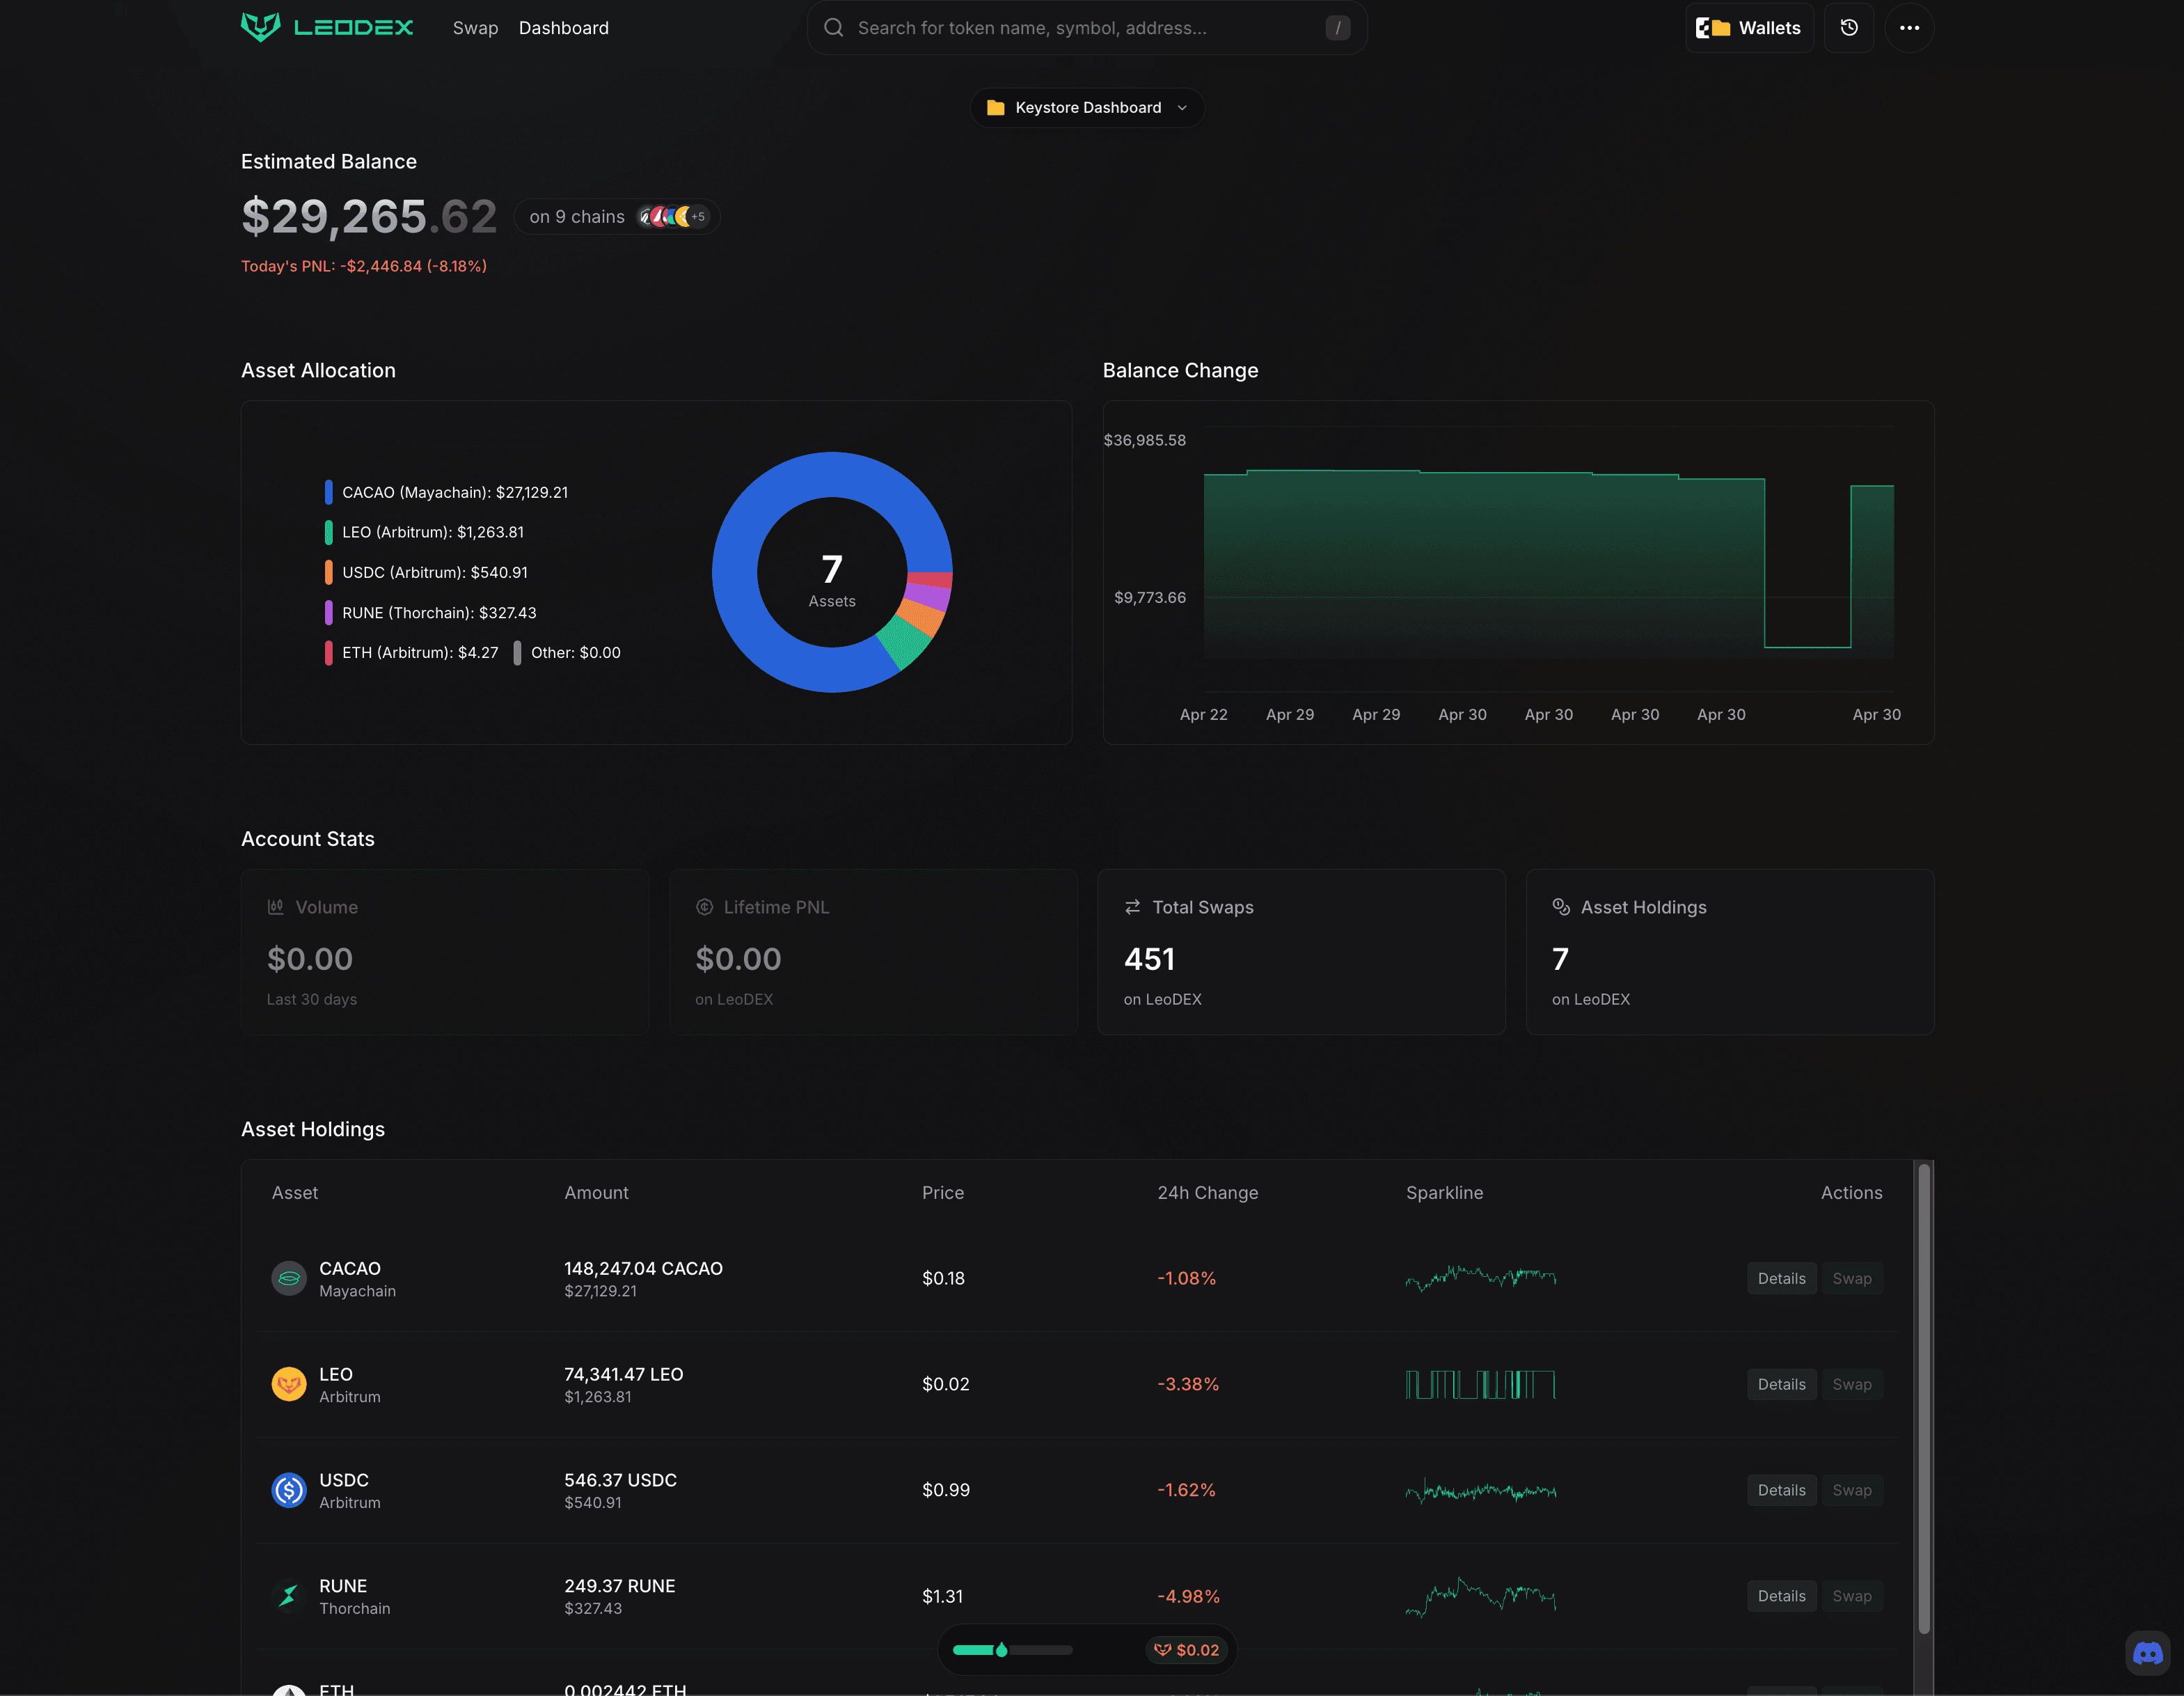The height and width of the screenshot is (1696, 2184).
Task: Click the CACAO sparkline chart
Action: pyautogui.click(x=1481, y=1278)
